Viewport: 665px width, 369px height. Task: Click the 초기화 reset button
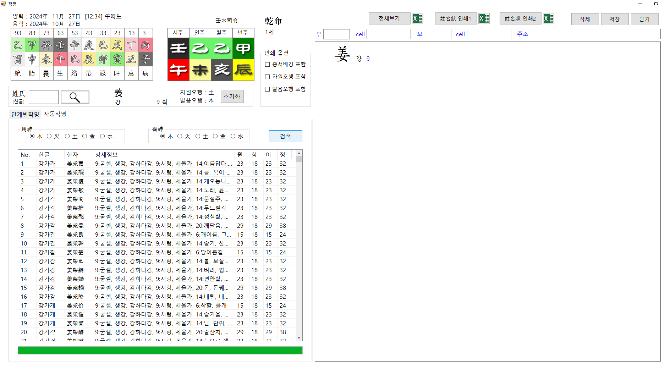coord(232,97)
